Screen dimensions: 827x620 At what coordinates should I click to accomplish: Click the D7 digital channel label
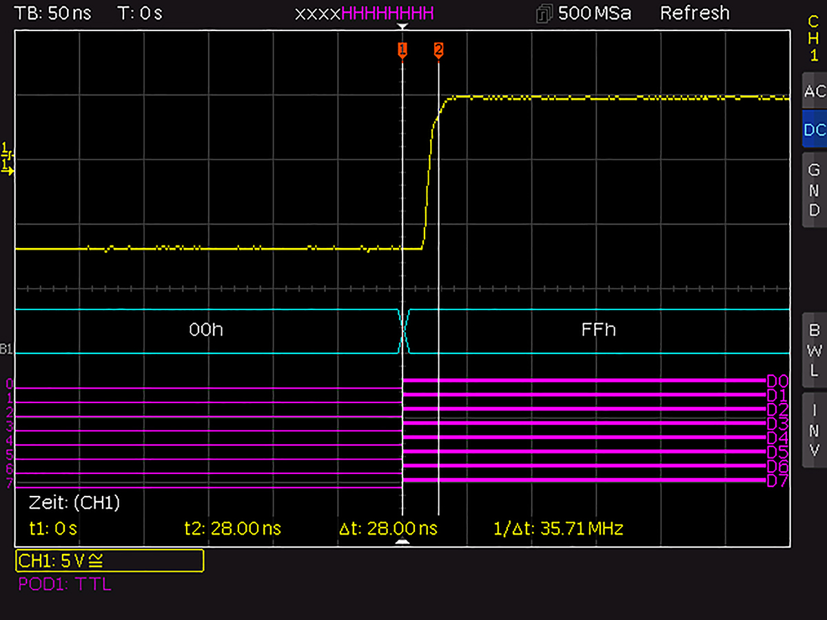click(776, 482)
